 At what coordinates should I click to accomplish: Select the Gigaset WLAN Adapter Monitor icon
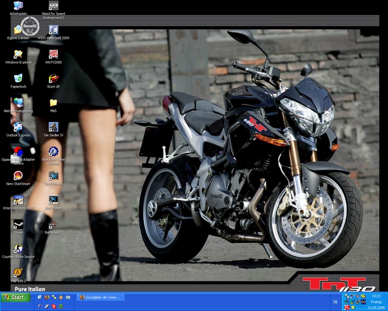(18, 156)
